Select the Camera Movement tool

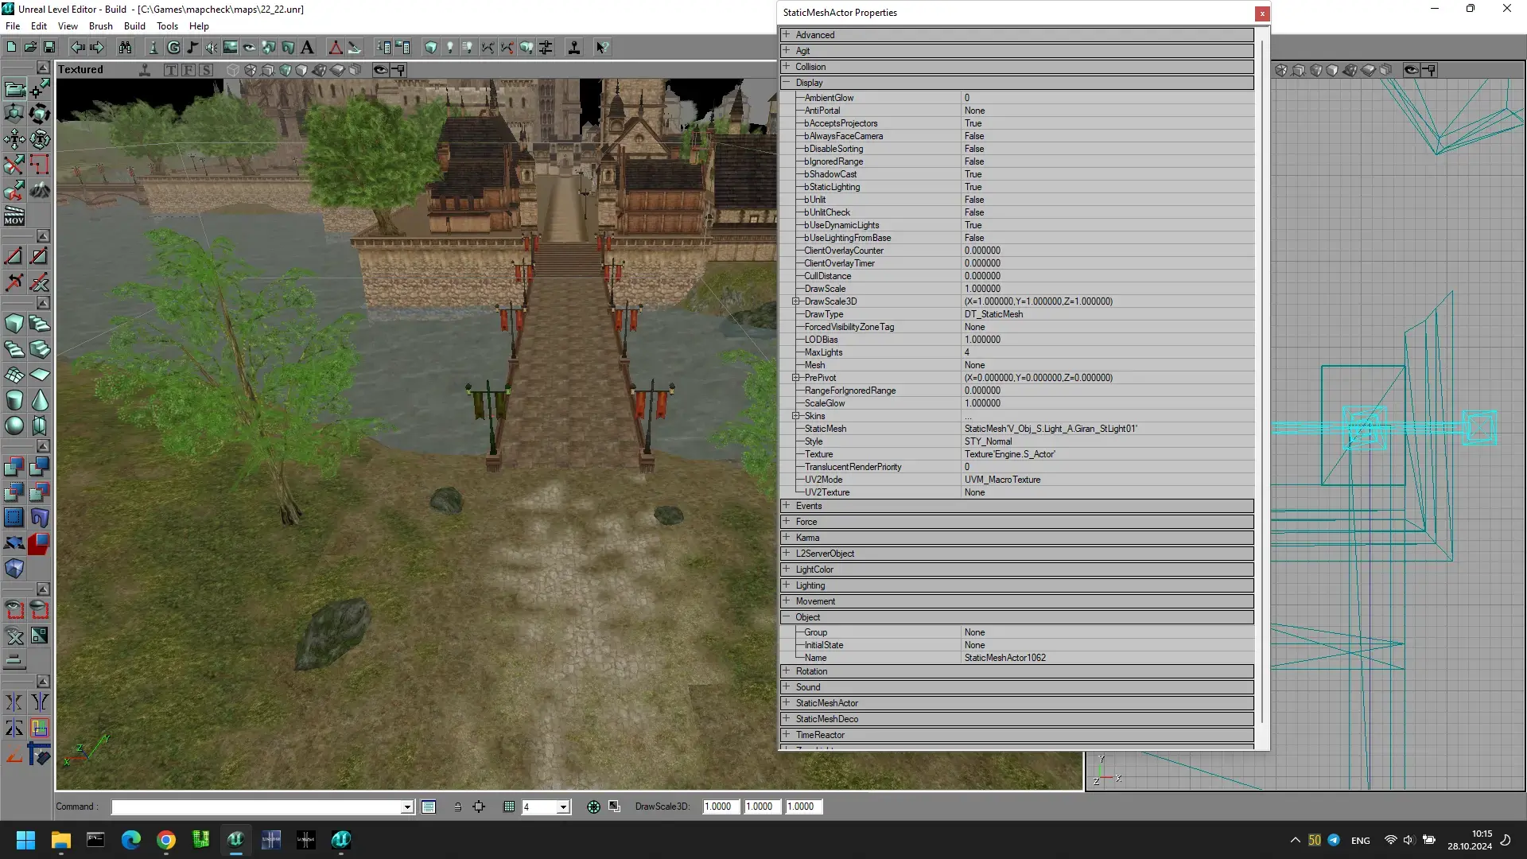tap(14, 88)
